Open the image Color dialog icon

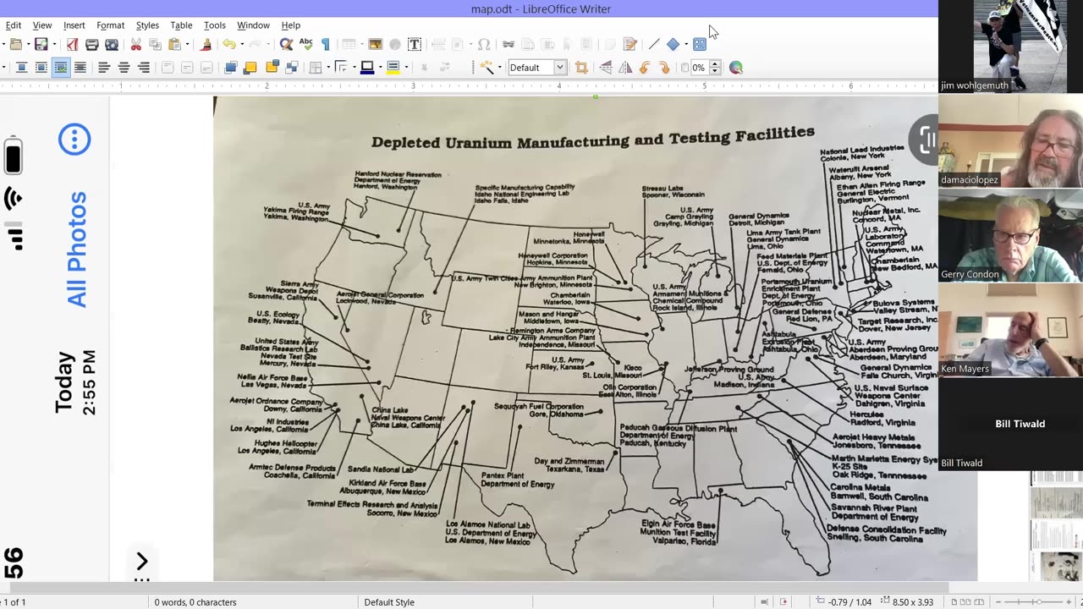736,68
